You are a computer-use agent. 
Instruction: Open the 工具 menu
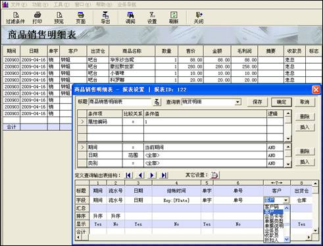(62, 5)
